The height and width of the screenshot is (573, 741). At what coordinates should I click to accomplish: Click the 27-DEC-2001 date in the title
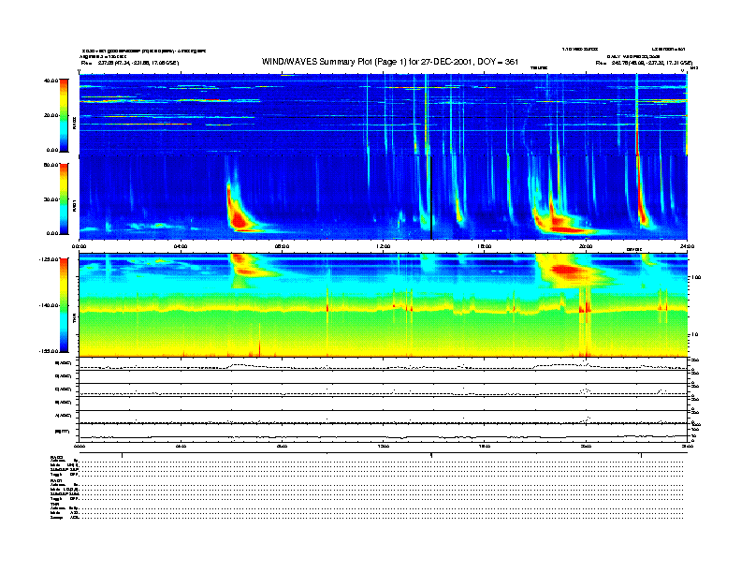point(447,62)
